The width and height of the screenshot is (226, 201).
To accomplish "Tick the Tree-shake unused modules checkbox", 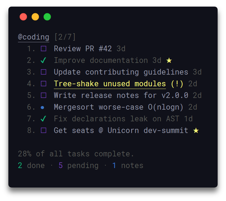I will (x=44, y=84).
